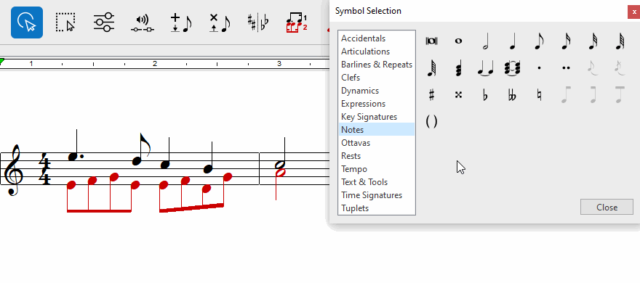Open the mixer sliders tool

(x=104, y=22)
